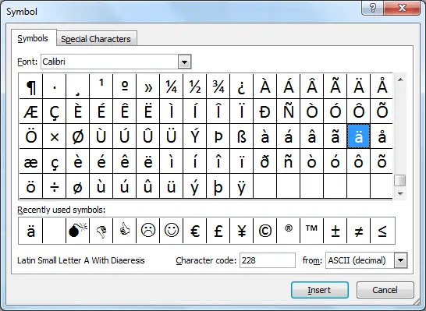Pick the one-quarter fraction symbol ¼
Image resolution: width=426 pixels, height=311 pixels.
pyautogui.click(x=172, y=87)
